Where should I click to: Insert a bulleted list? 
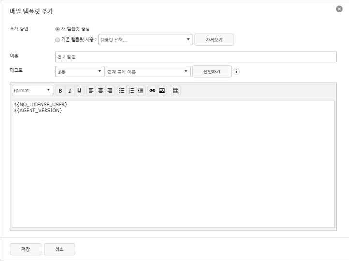(x=121, y=90)
